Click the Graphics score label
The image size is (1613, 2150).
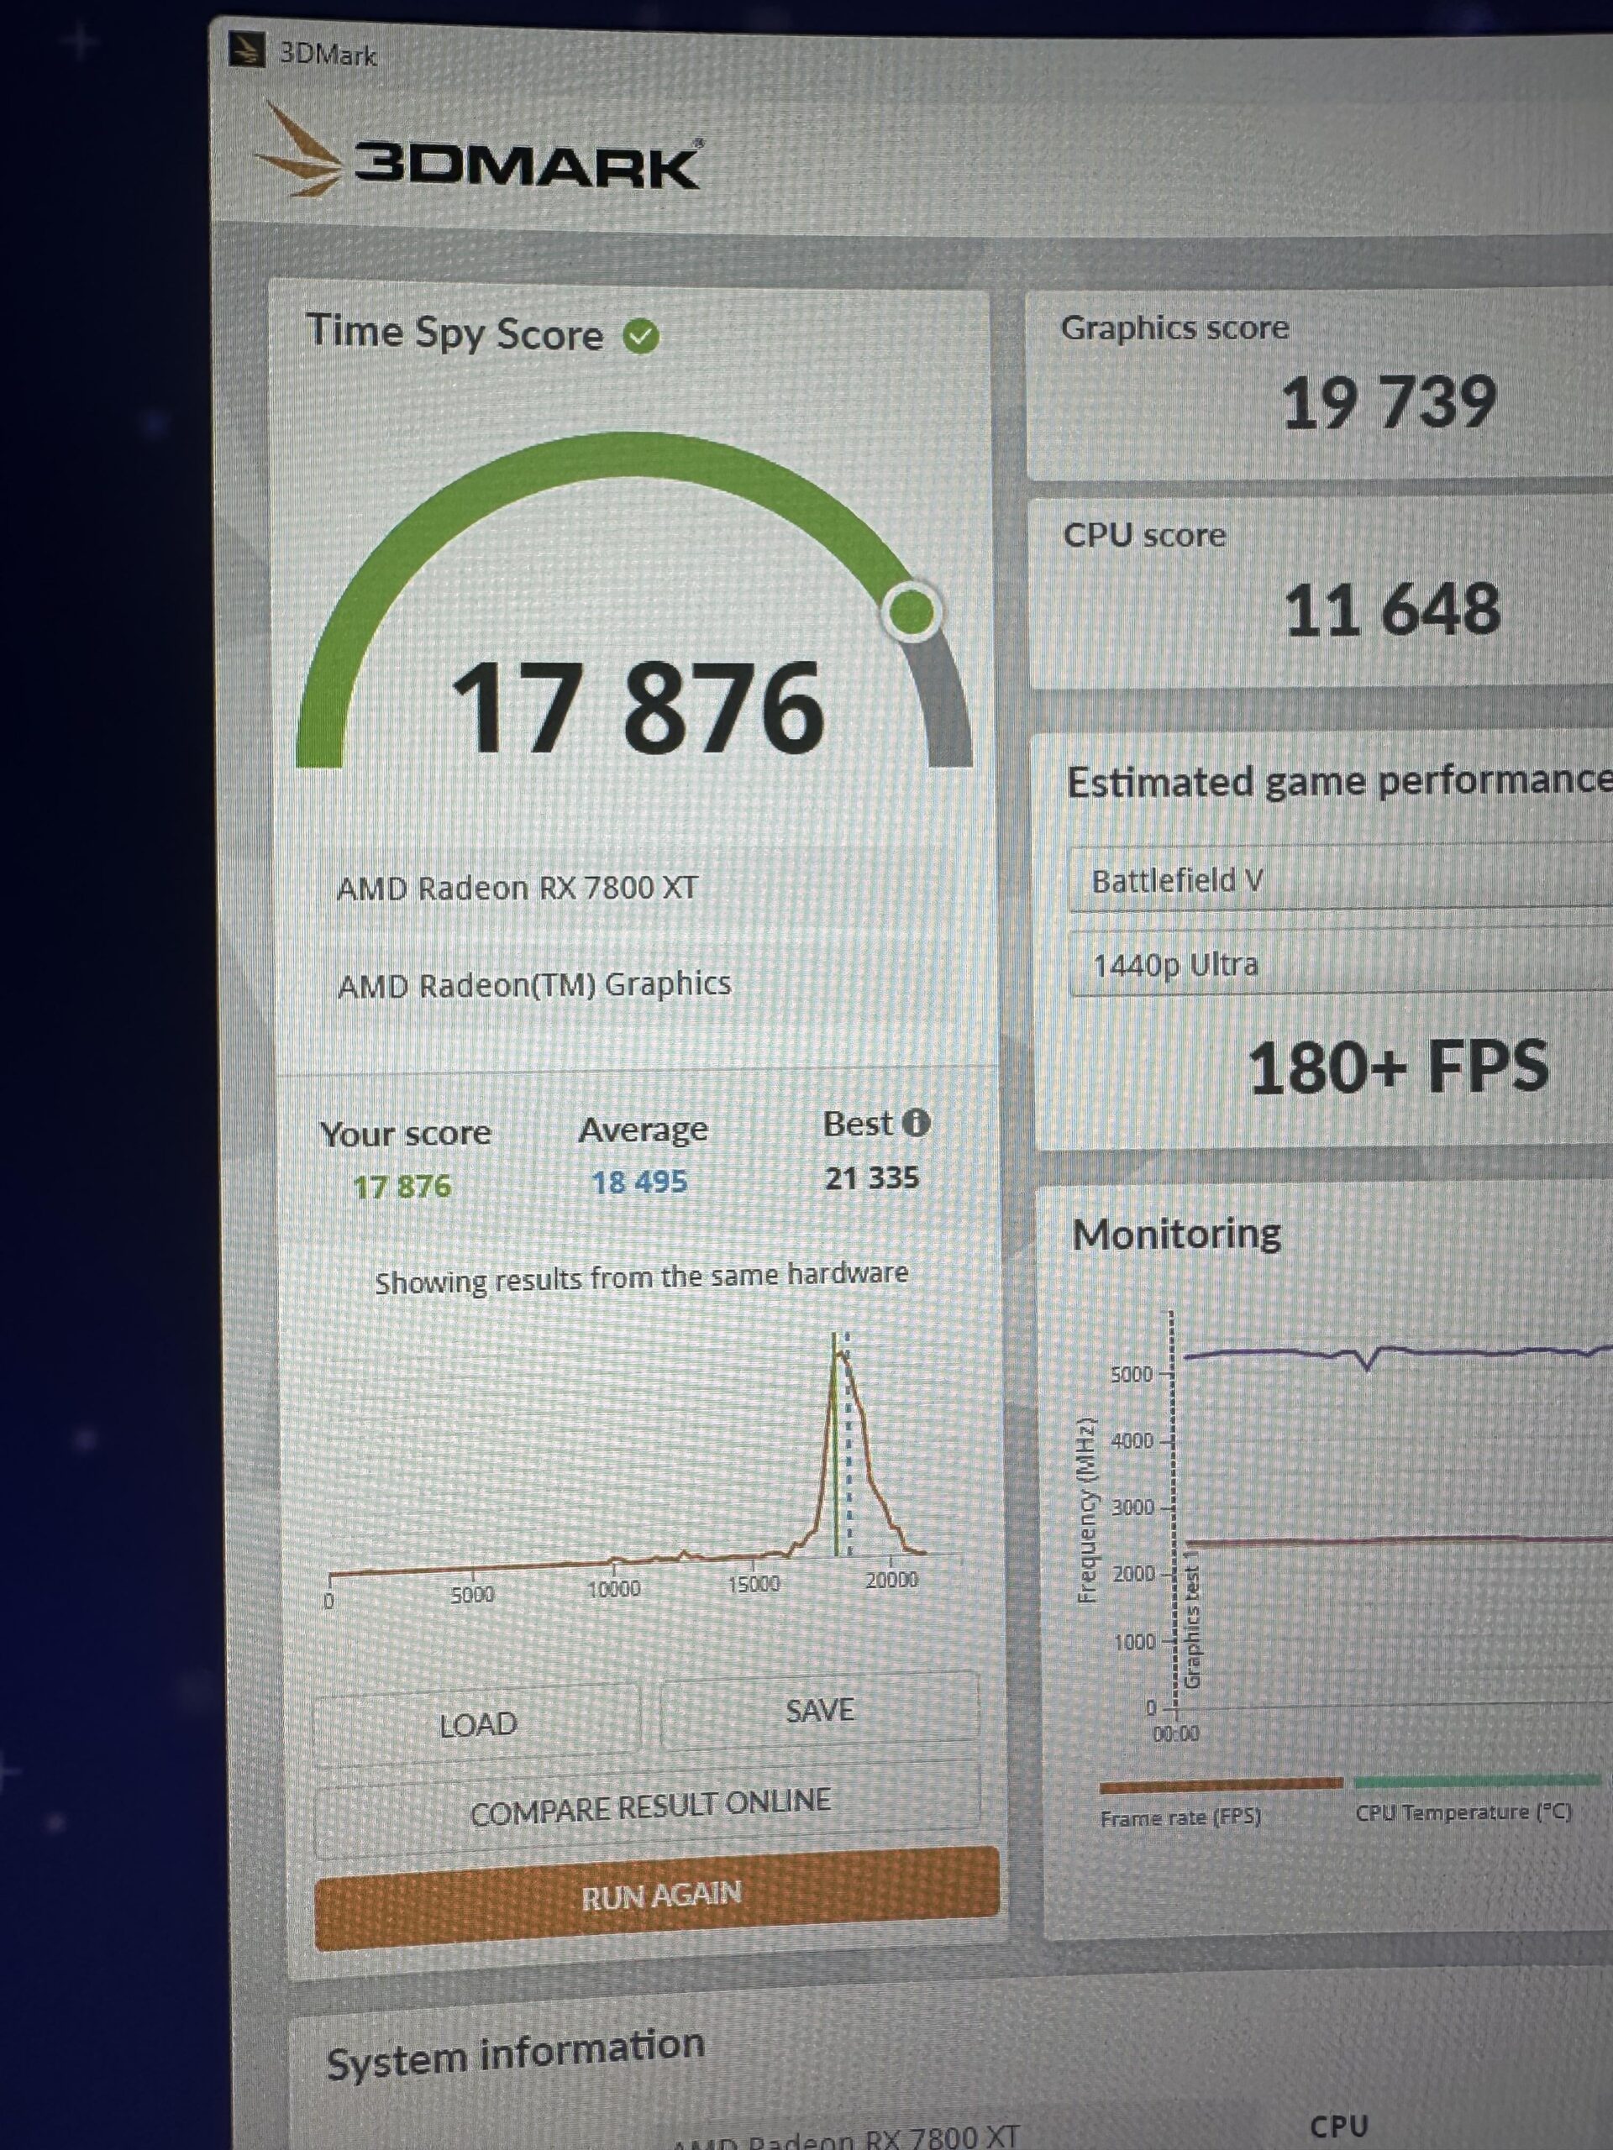coord(1174,328)
